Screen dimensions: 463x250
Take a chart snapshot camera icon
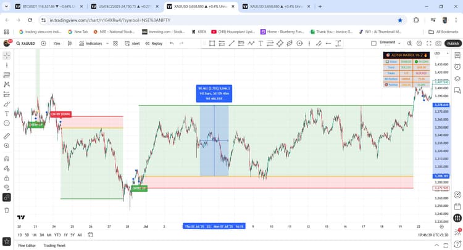point(438,43)
